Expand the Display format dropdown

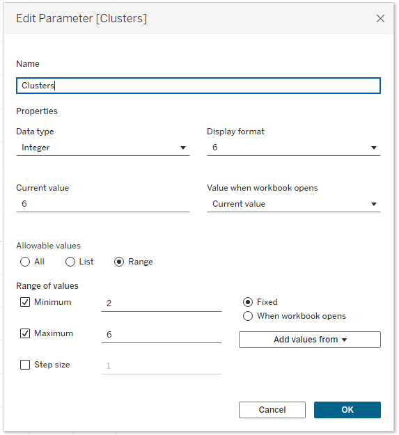(x=294, y=148)
